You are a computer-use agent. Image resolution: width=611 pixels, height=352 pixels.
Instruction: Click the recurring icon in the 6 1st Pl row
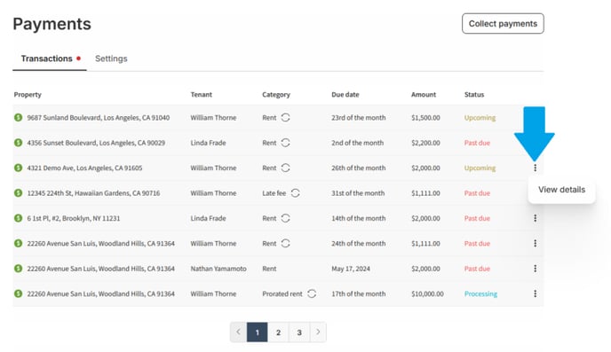coord(285,218)
